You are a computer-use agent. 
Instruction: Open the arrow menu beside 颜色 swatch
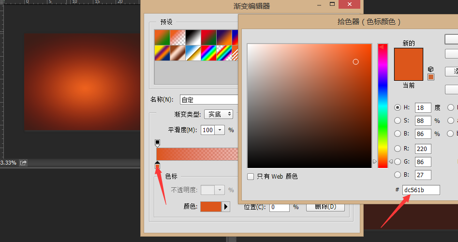click(x=225, y=207)
